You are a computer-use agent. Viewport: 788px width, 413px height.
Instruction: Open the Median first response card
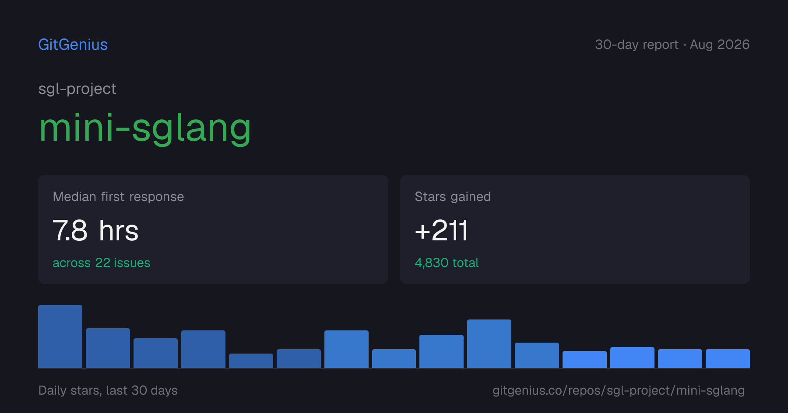[213, 229]
